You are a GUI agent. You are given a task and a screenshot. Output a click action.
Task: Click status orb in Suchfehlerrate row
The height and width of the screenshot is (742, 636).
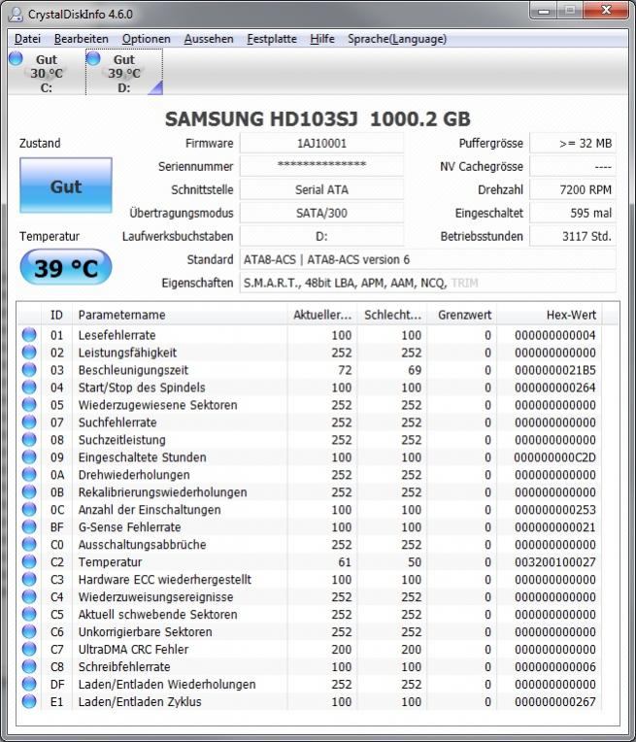point(29,422)
